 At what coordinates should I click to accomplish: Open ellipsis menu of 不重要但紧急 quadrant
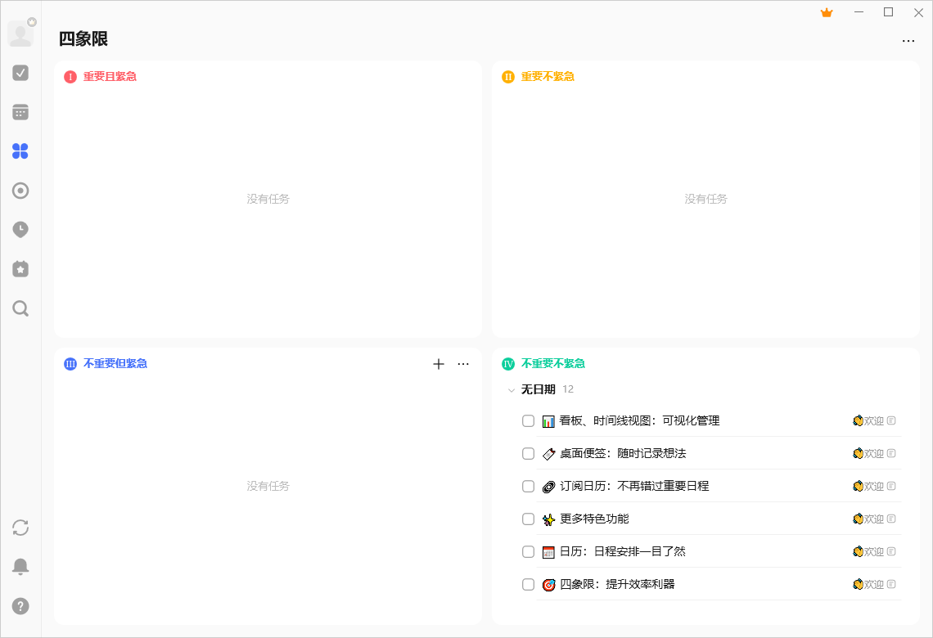[x=463, y=364]
